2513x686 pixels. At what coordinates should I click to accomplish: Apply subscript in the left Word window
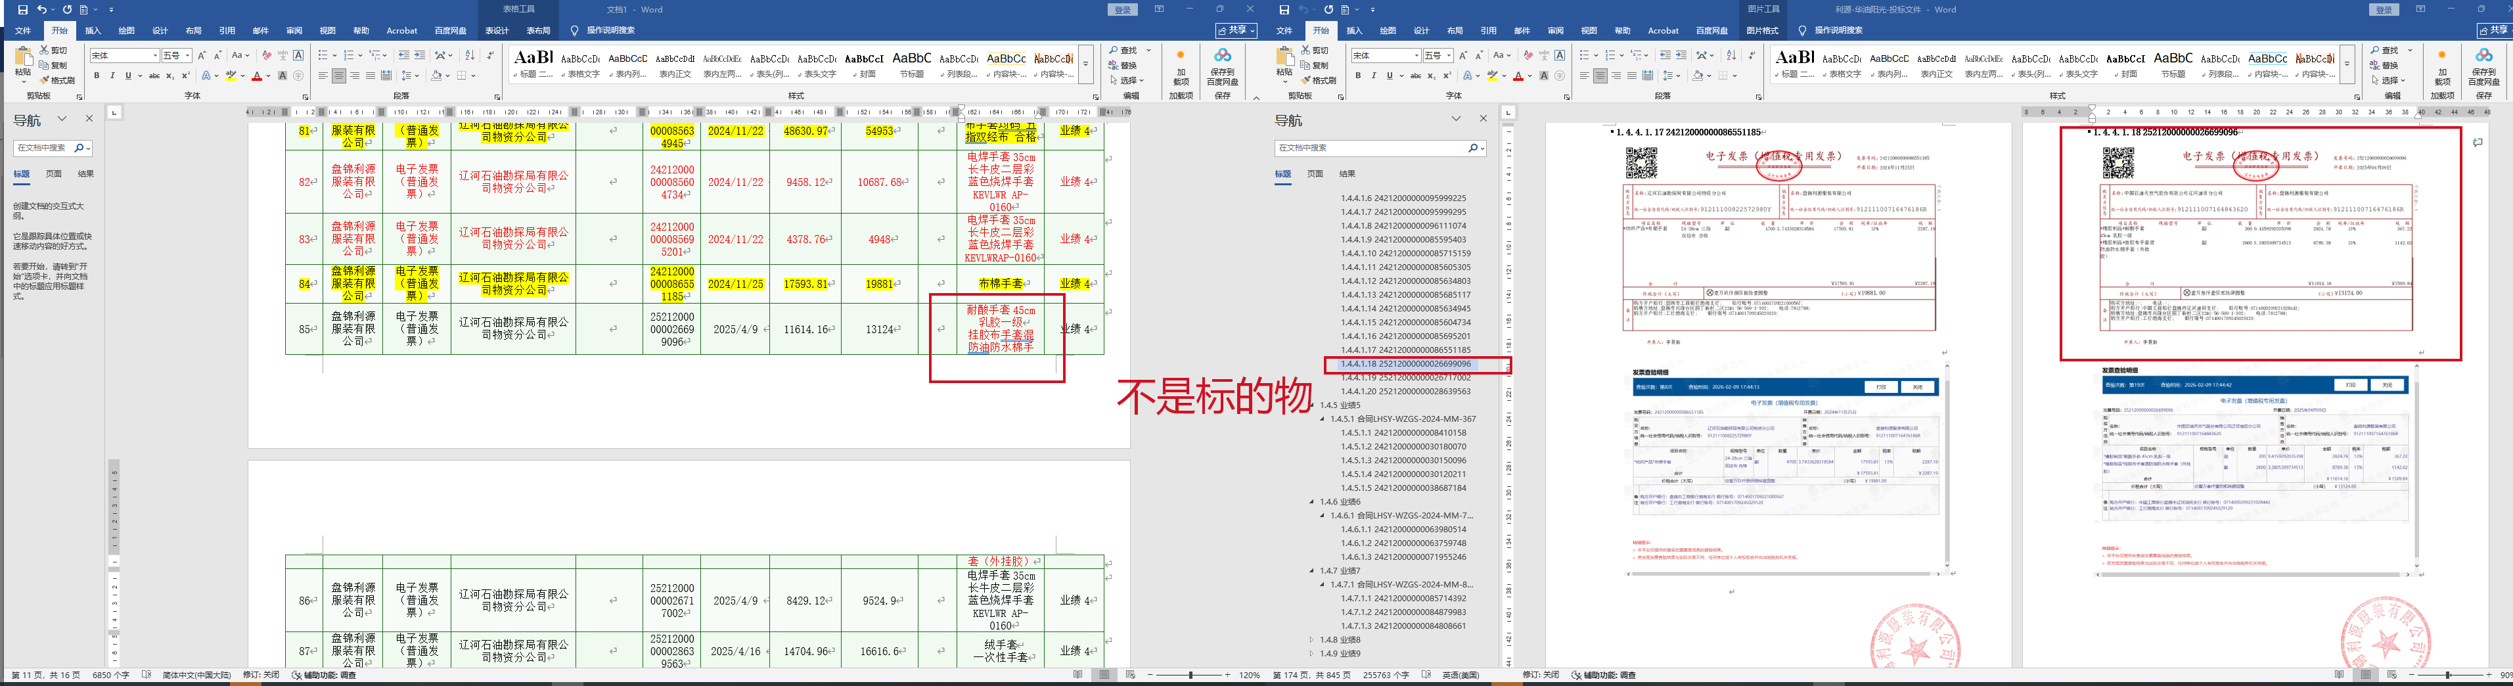[x=170, y=75]
